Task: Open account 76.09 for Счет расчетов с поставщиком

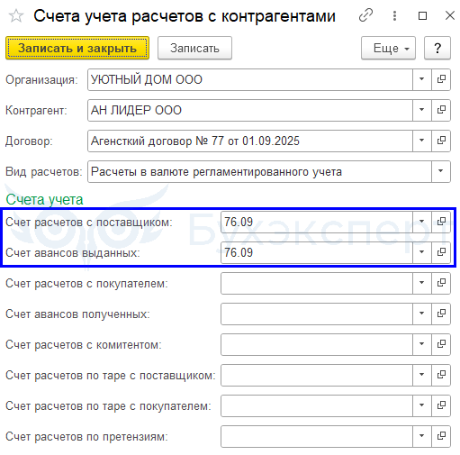Action: (x=441, y=222)
